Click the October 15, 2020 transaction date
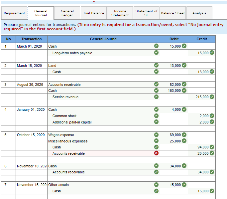 (31, 135)
